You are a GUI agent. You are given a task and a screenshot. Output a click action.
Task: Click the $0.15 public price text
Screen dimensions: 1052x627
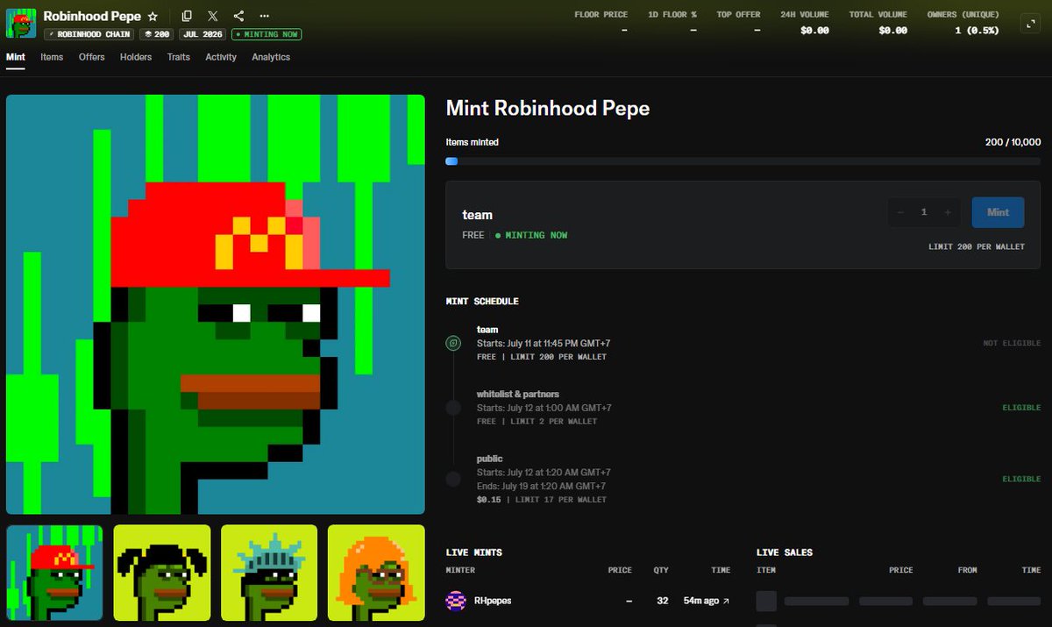[x=488, y=500]
